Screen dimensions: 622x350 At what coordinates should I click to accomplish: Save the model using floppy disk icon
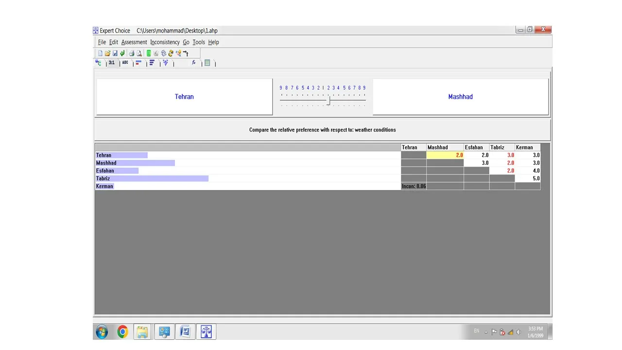click(x=115, y=53)
